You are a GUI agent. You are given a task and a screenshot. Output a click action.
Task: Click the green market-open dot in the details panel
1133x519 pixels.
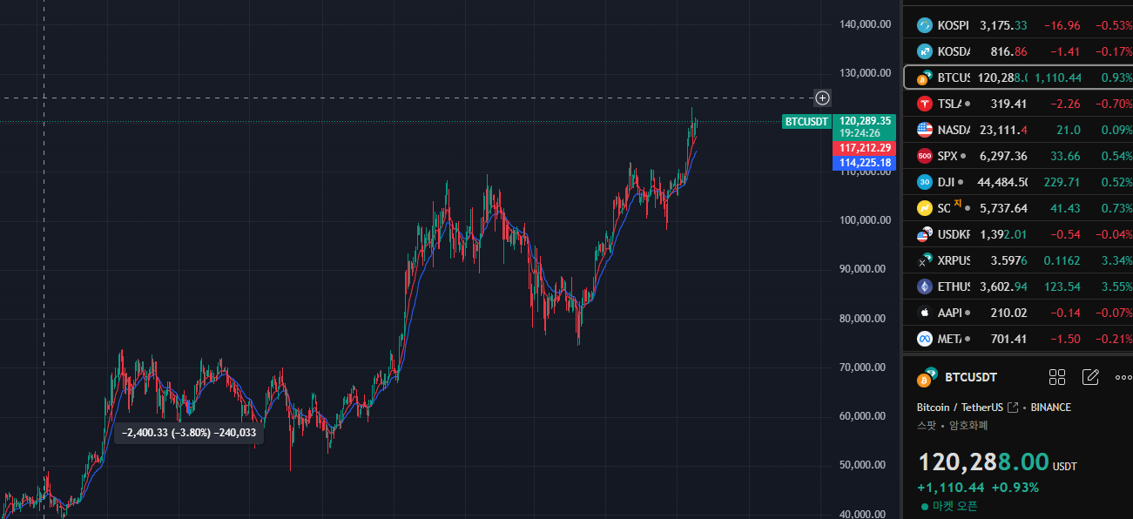click(924, 506)
